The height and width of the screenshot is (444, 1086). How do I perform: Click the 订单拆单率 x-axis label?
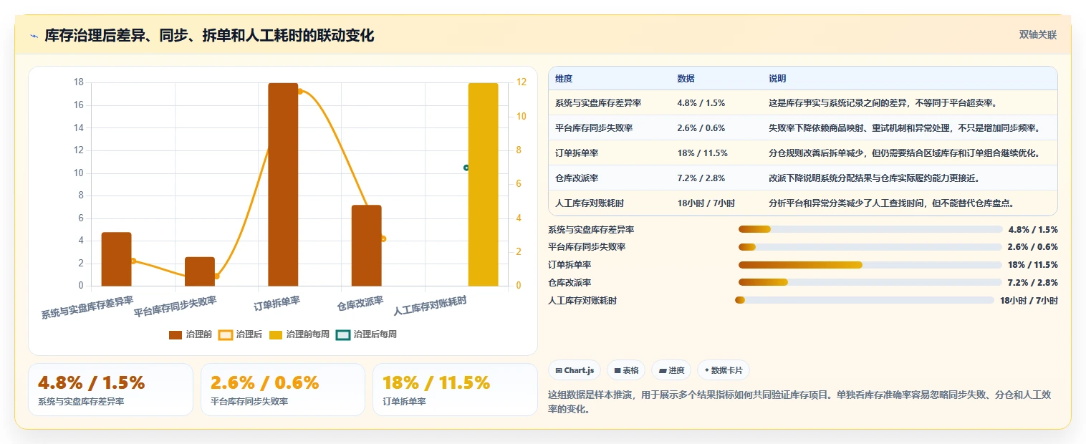(277, 303)
